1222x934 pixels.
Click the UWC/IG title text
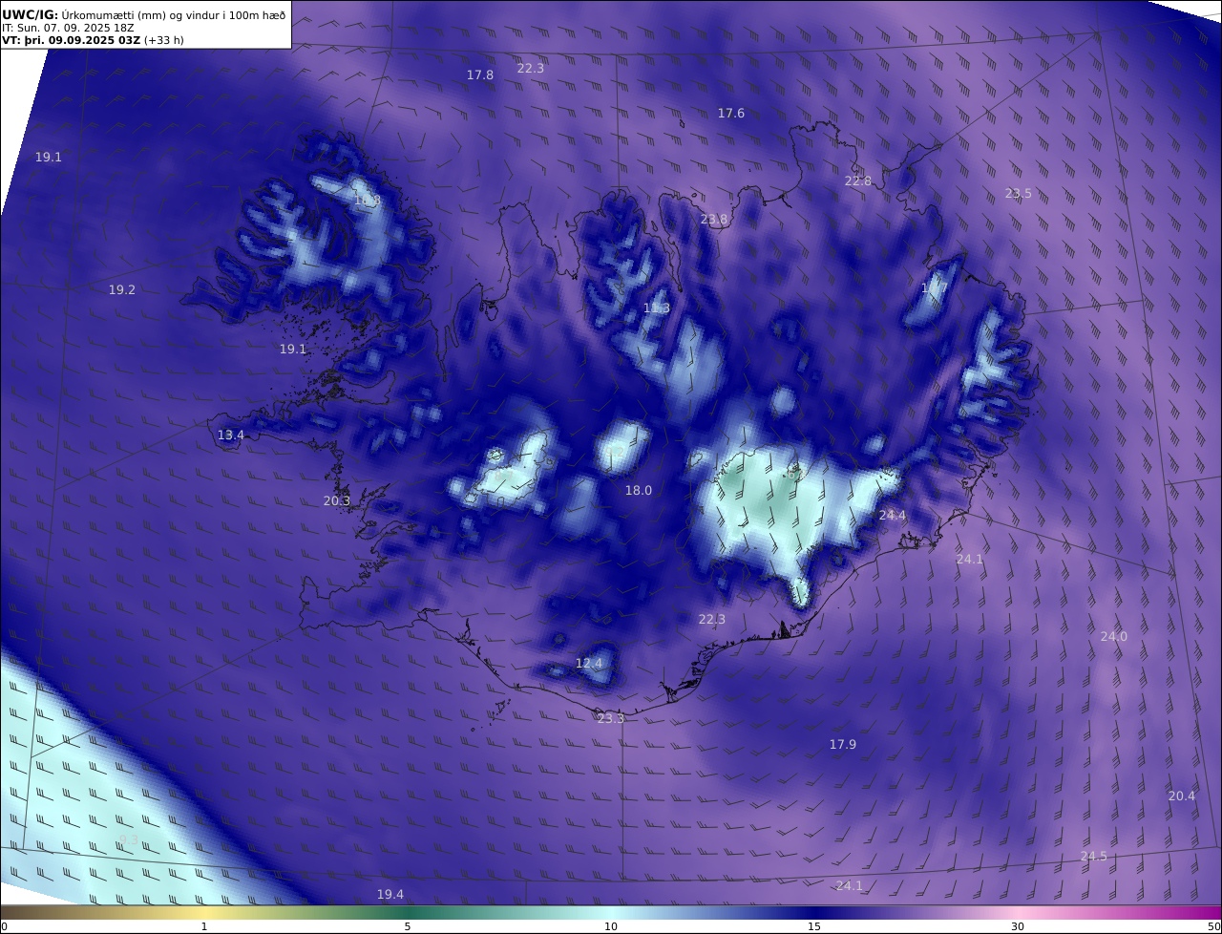coord(31,14)
